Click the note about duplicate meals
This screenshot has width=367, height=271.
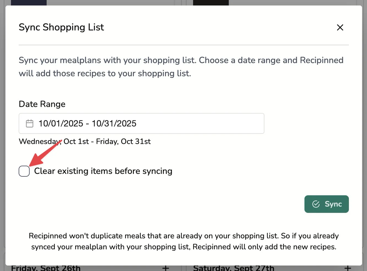tap(183, 241)
